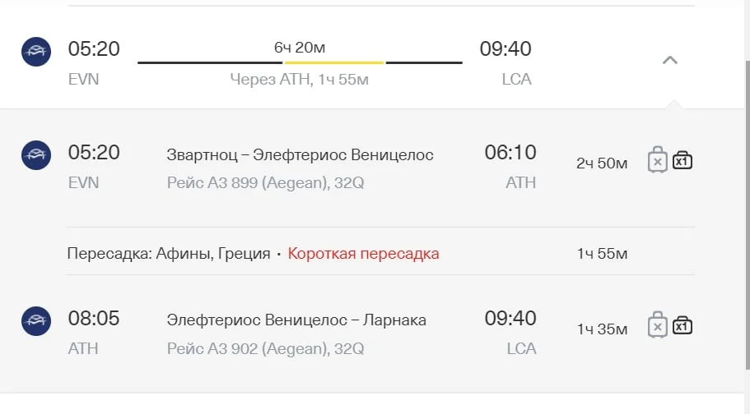Click carry-on x1 icon on second segment
Viewport: 750px width, 414px height.
682,325
